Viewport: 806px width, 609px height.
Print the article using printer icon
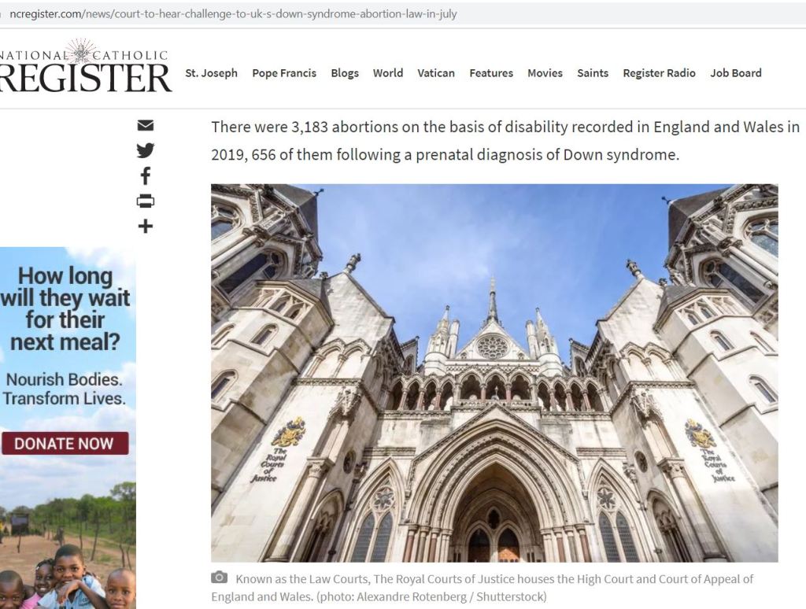click(146, 201)
